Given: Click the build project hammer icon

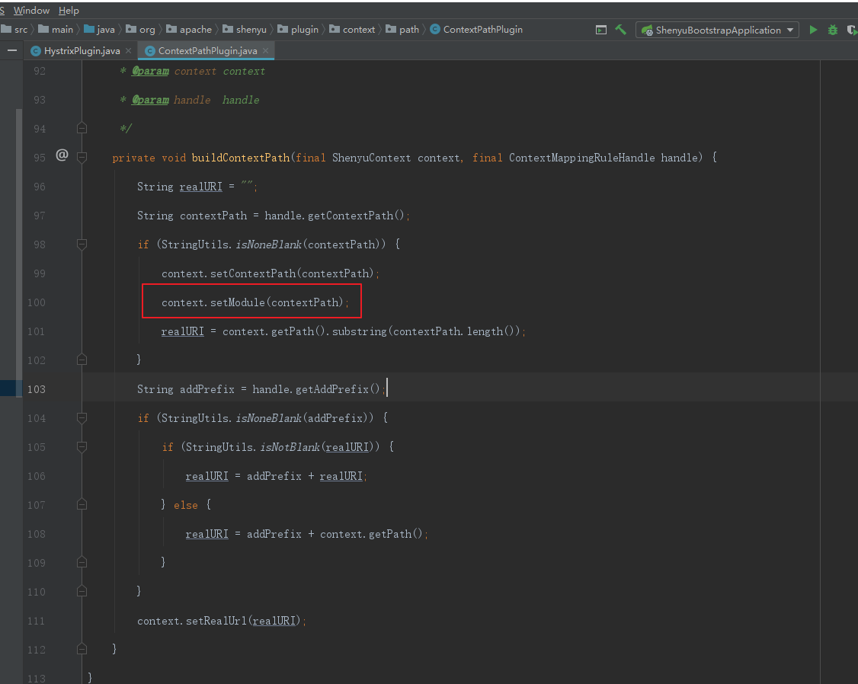Looking at the screenshot, I should click(x=620, y=30).
